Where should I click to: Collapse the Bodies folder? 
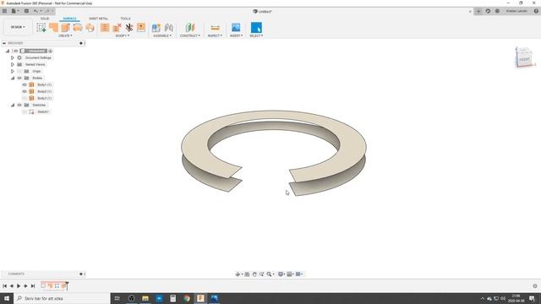point(13,78)
